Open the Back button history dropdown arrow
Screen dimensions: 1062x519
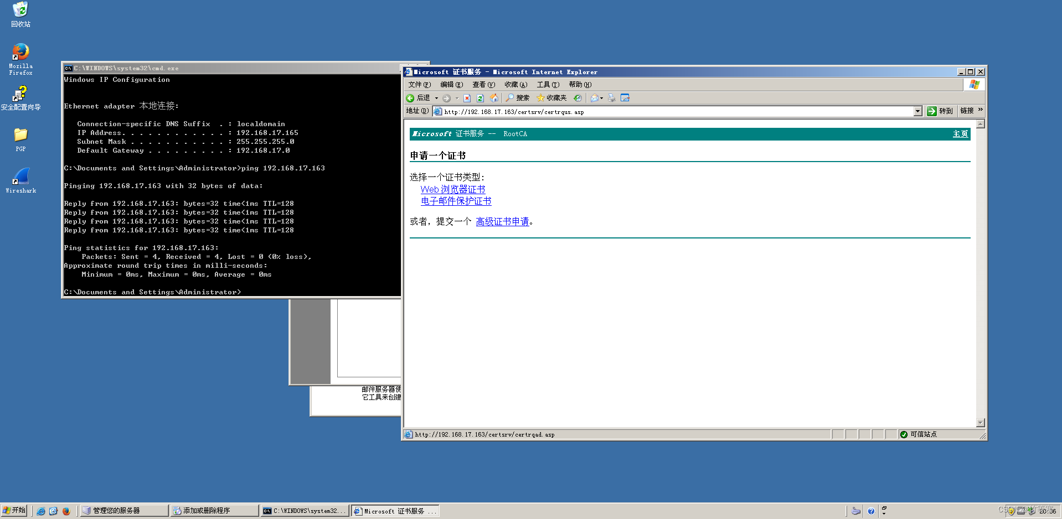point(436,98)
